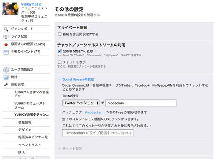
Task: Open the #modachan hashtag link
Action: point(94,112)
